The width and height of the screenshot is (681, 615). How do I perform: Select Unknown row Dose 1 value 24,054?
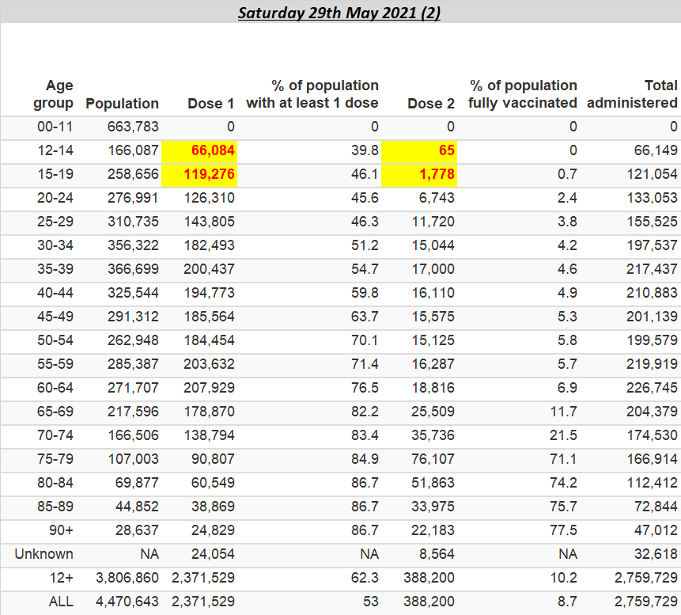coord(214,554)
